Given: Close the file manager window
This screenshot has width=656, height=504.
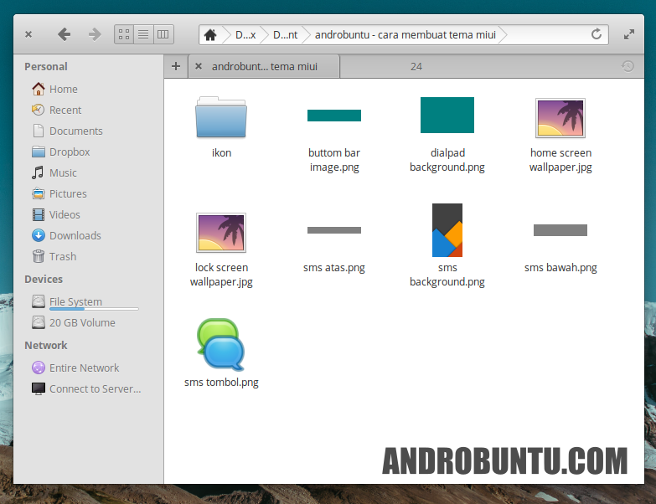Looking at the screenshot, I should point(28,34).
